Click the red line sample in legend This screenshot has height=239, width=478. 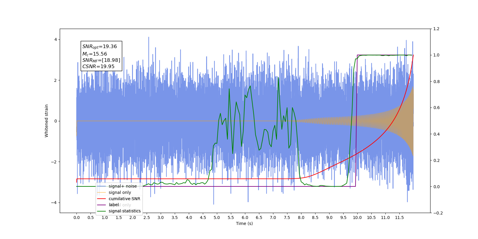pyautogui.click(x=102, y=199)
